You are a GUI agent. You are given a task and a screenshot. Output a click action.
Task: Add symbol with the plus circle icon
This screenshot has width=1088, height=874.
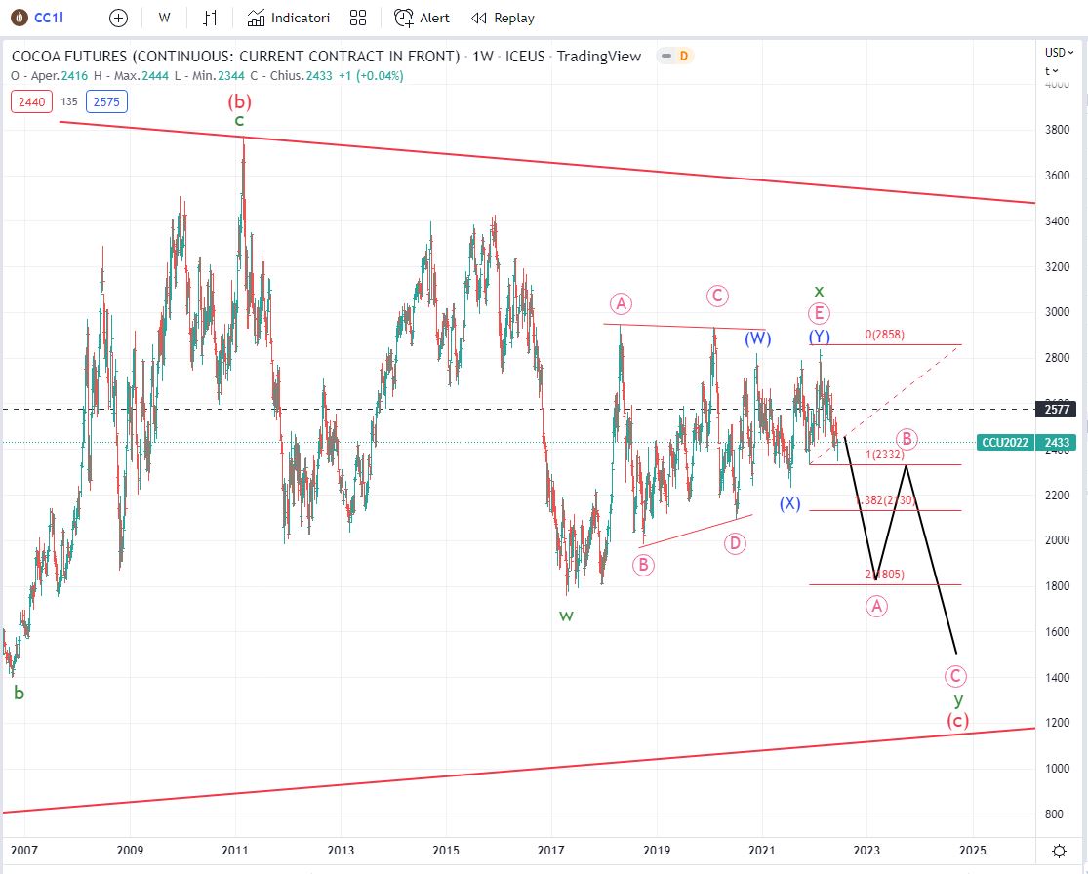[119, 18]
